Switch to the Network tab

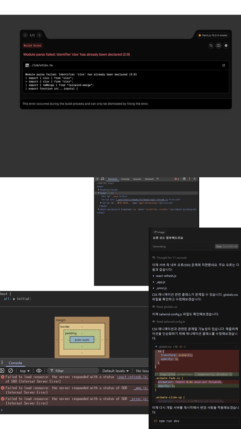click(149, 179)
